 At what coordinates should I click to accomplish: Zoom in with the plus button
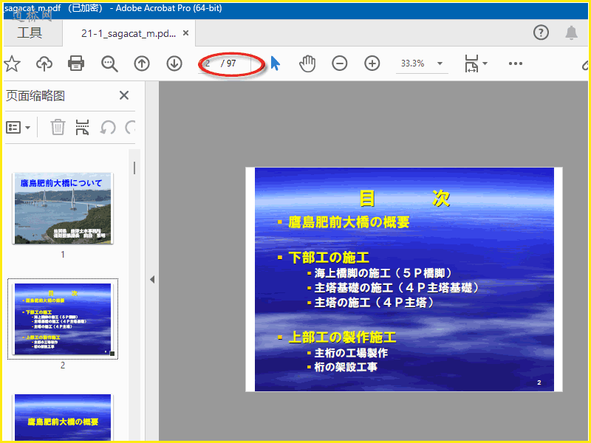coord(372,63)
